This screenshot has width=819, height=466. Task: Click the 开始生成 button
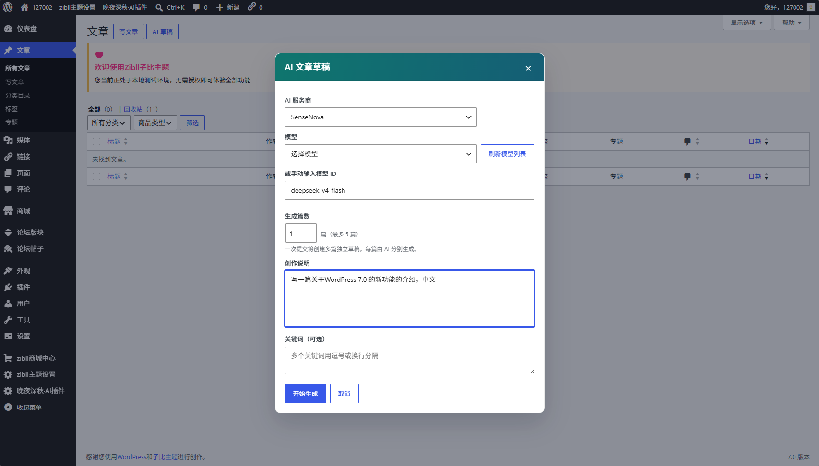tap(306, 394)
